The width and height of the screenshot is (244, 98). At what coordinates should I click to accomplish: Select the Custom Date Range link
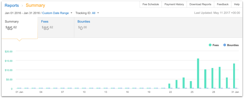(x=55, y=13)
